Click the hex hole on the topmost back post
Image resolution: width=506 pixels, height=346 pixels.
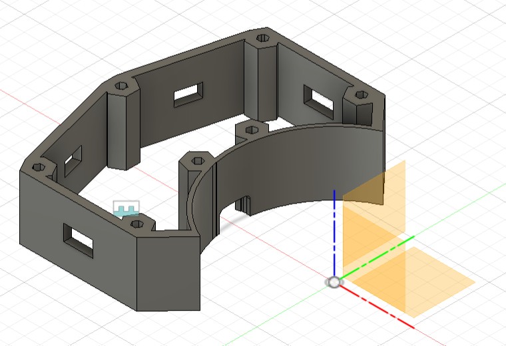[x=263, y=38]
